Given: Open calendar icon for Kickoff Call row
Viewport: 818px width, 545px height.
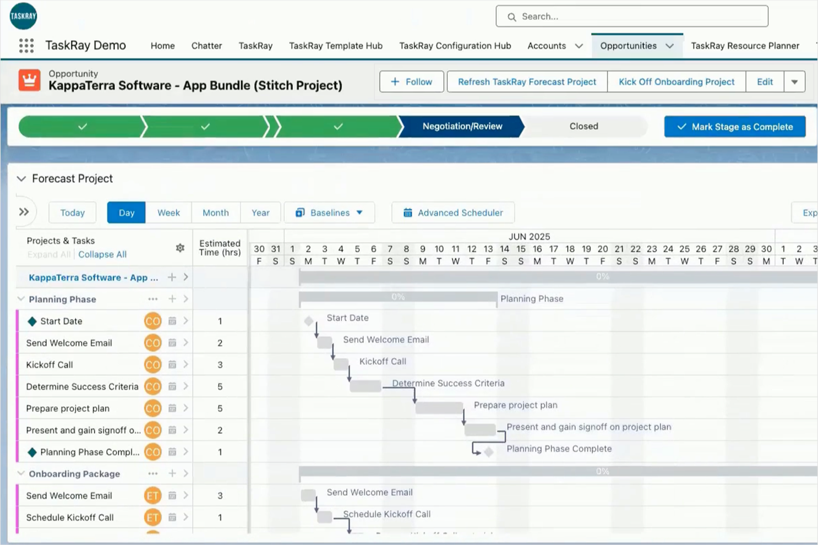Looking at the screenshot, I should (172, 364).
